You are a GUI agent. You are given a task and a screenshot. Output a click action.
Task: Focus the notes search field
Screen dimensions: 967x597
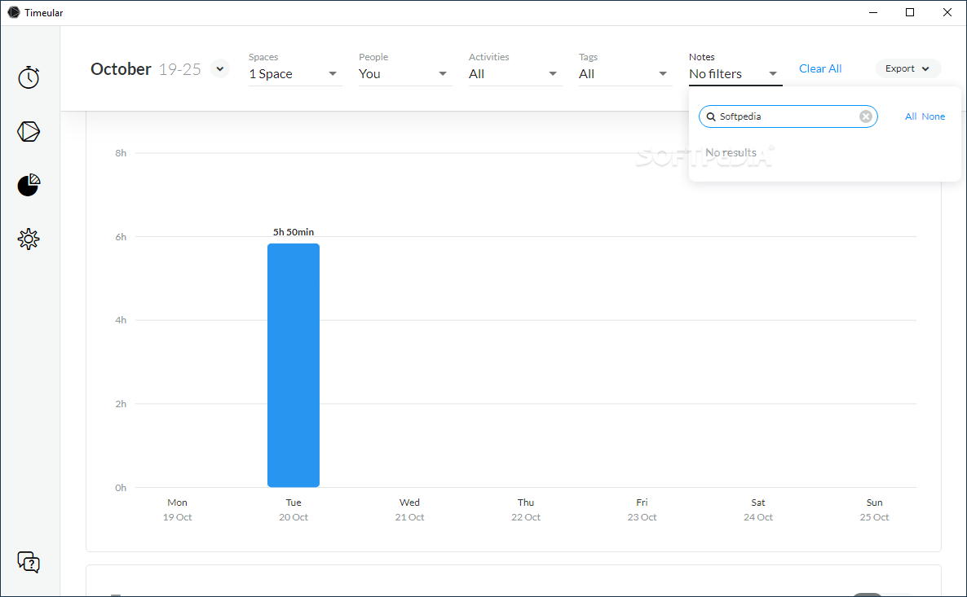tap(788, 116)
